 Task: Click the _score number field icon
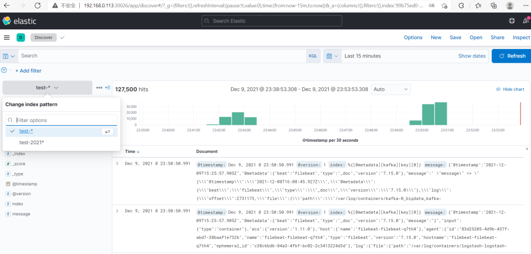point(8,164)
